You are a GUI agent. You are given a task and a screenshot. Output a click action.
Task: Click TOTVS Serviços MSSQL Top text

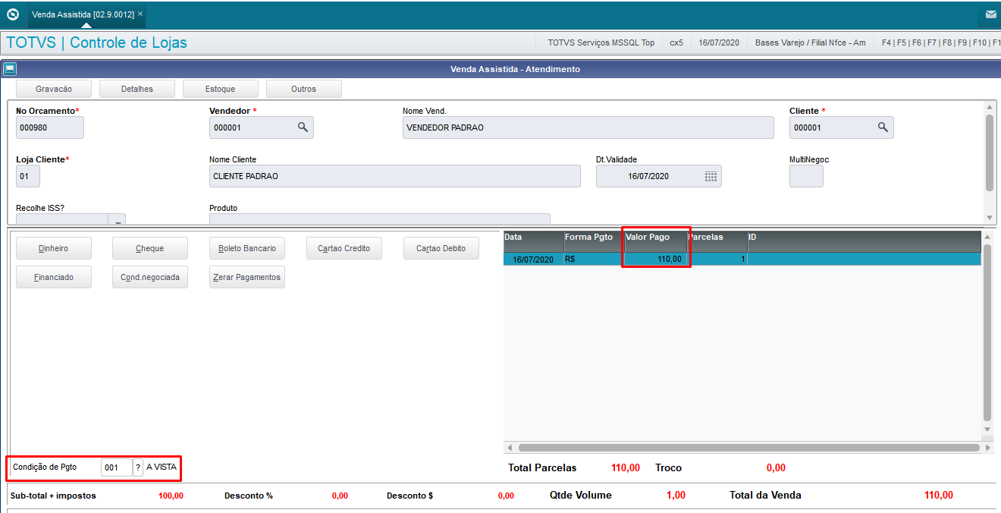(601, 42)
